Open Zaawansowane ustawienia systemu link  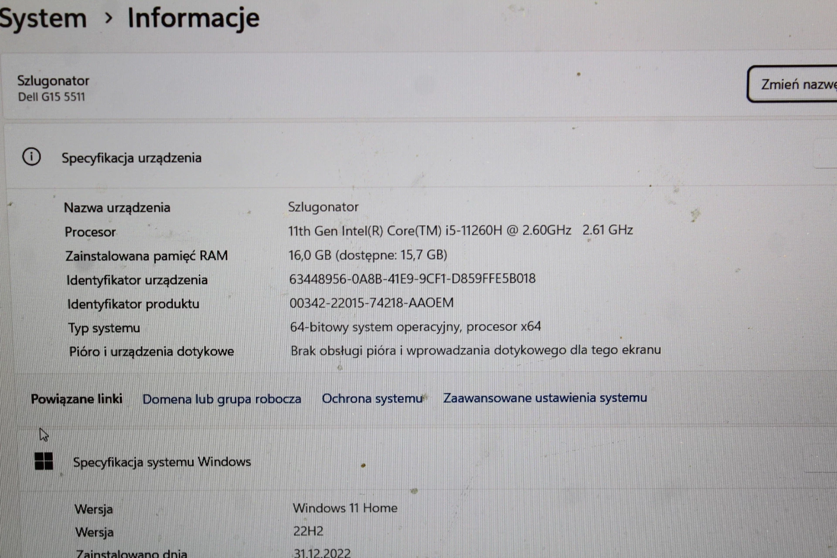(545, 398)
